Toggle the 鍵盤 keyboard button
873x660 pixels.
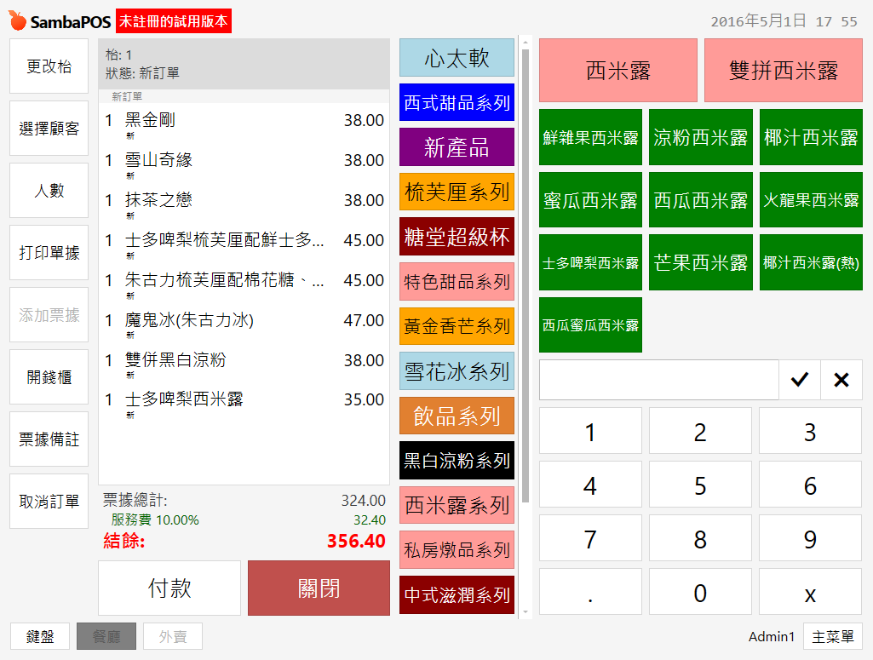(40, 636)
